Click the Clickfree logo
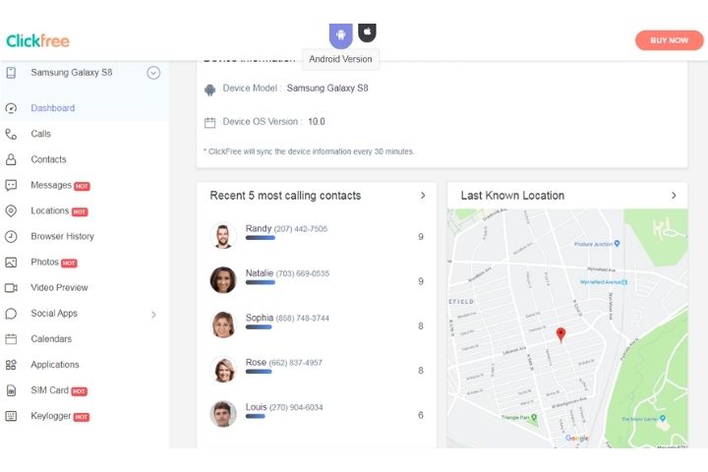708x472 pixels. click(38, 41)
